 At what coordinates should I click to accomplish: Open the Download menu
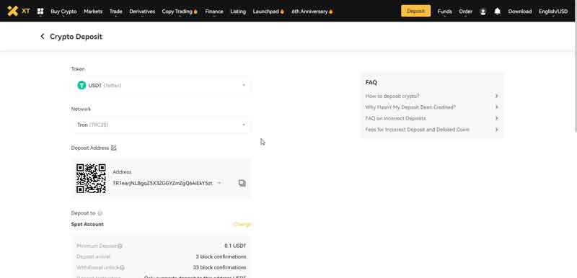(519, 12)
